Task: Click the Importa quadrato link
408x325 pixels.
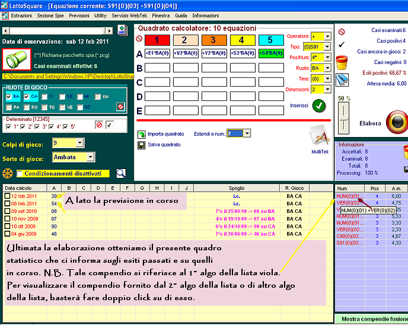Action: [x=166, y=134]
